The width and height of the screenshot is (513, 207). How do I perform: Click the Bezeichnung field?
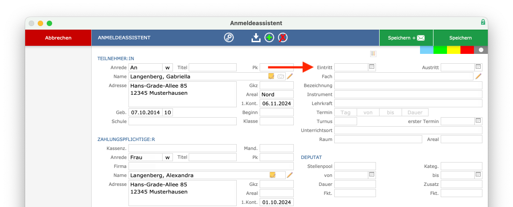(x=408, y=86)
